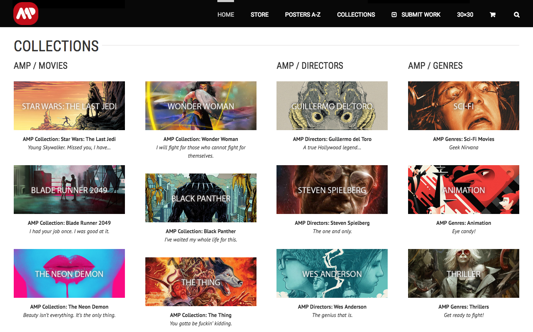Screen dimensions: 533x332
Task: Click 'AMP Directors: Steven Spielberg' link
Action: 332,223
